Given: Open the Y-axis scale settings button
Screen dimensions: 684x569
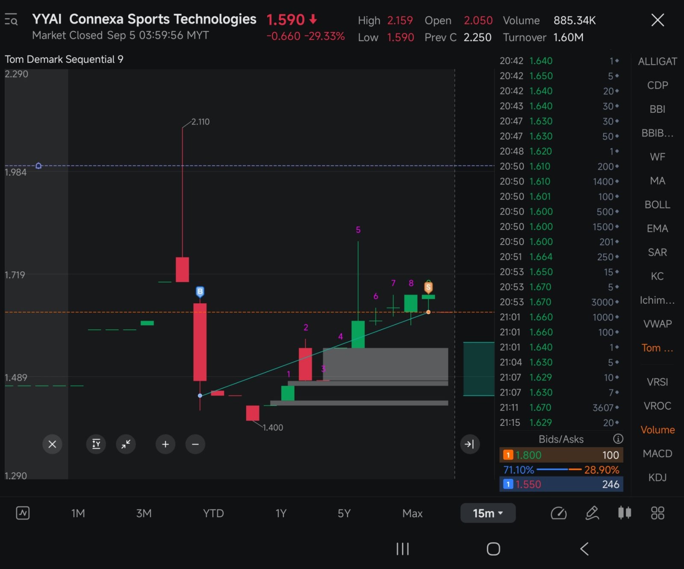Looking at the screenshot, I should click(x=96, y=444).
